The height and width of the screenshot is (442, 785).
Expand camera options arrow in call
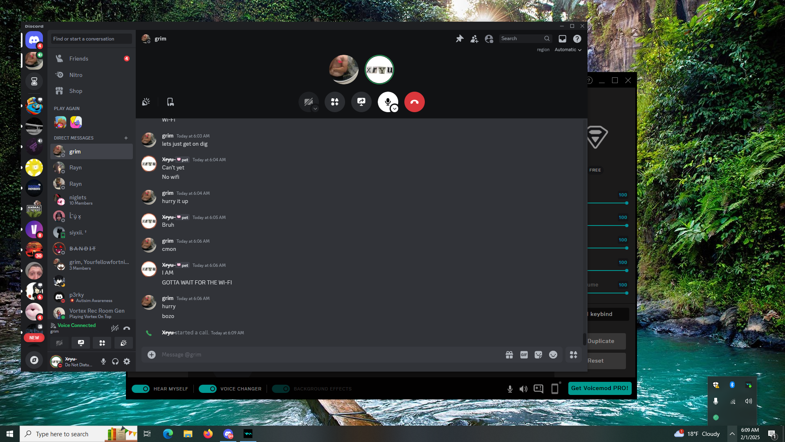click(315, 108)
